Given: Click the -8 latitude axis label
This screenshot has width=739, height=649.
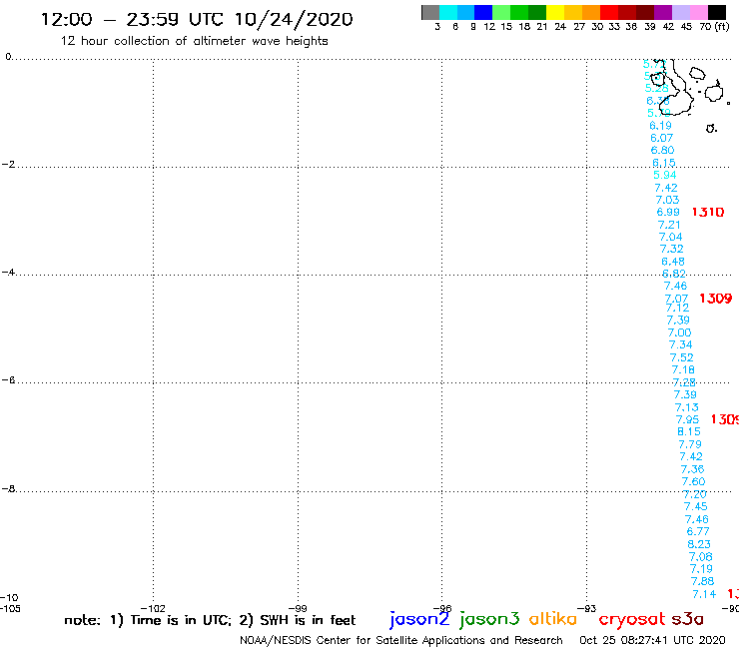Looking at the screenshot, I should click(x=8, y=489).
